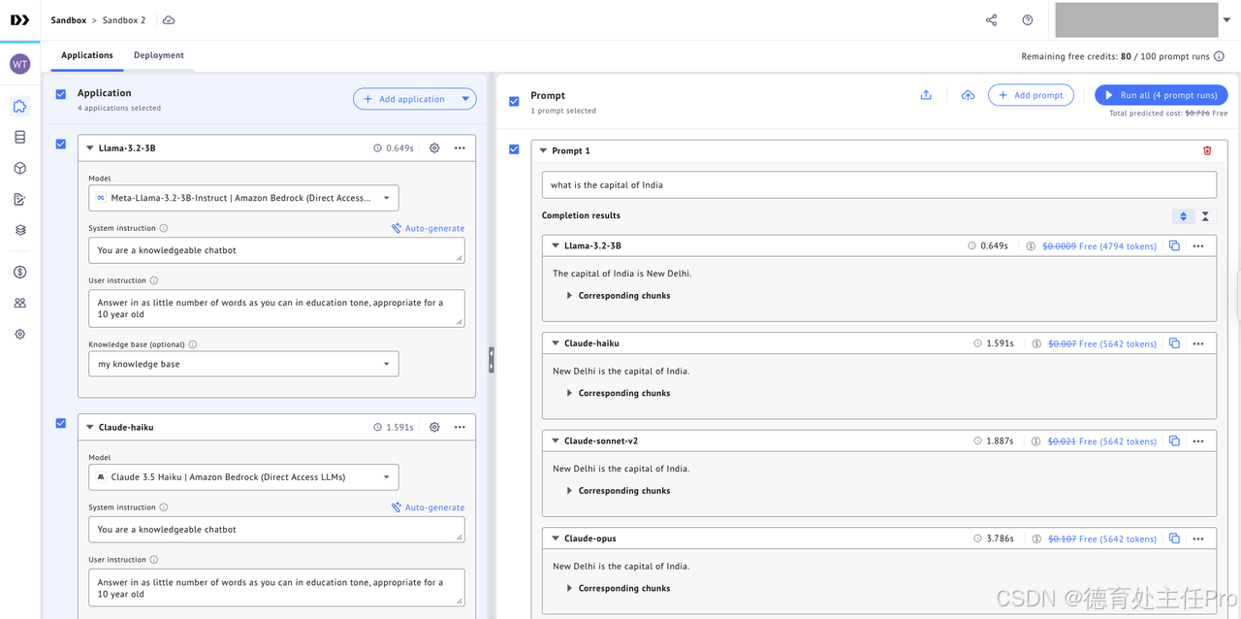Image resolution: width=1241 pixels, height=619 pixels.
Task: Auto-generate Llama-3.2-3B system instruction
Action: coord(428,228)
